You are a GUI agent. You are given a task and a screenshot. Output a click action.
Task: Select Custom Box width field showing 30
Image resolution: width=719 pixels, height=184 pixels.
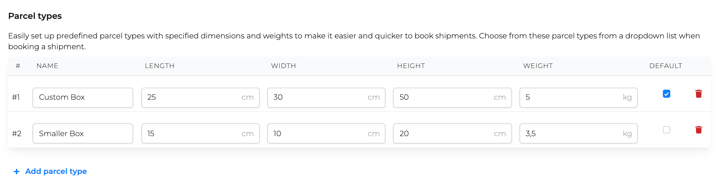[326, 98]
